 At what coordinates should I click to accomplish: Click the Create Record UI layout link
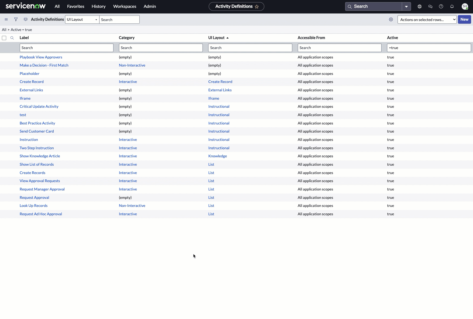pos(220,82)
